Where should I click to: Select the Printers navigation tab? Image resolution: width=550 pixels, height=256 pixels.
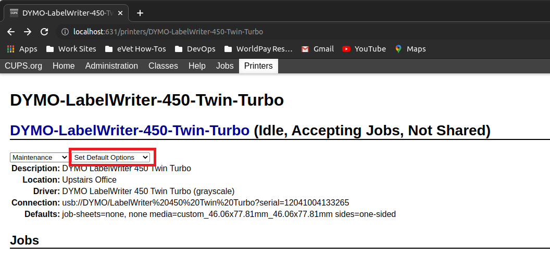258,66
